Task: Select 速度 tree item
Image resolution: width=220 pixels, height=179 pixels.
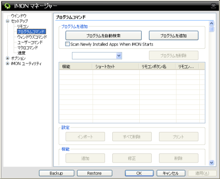Action: coord(22,53)
